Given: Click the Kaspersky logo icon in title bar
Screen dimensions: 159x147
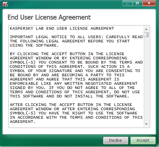Looking at the screenshot, I should point(5,4).
